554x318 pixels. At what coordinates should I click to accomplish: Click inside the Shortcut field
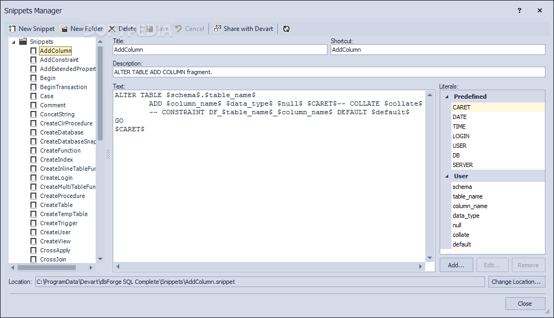click(438, 50)
